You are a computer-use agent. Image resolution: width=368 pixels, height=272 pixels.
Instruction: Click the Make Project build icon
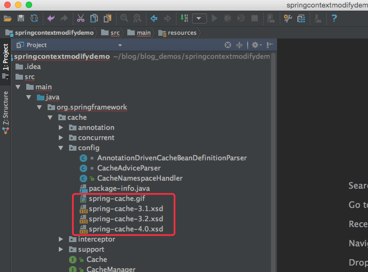point(184,18)
